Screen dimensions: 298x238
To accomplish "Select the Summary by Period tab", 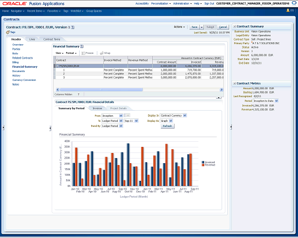I will [71, 108].
